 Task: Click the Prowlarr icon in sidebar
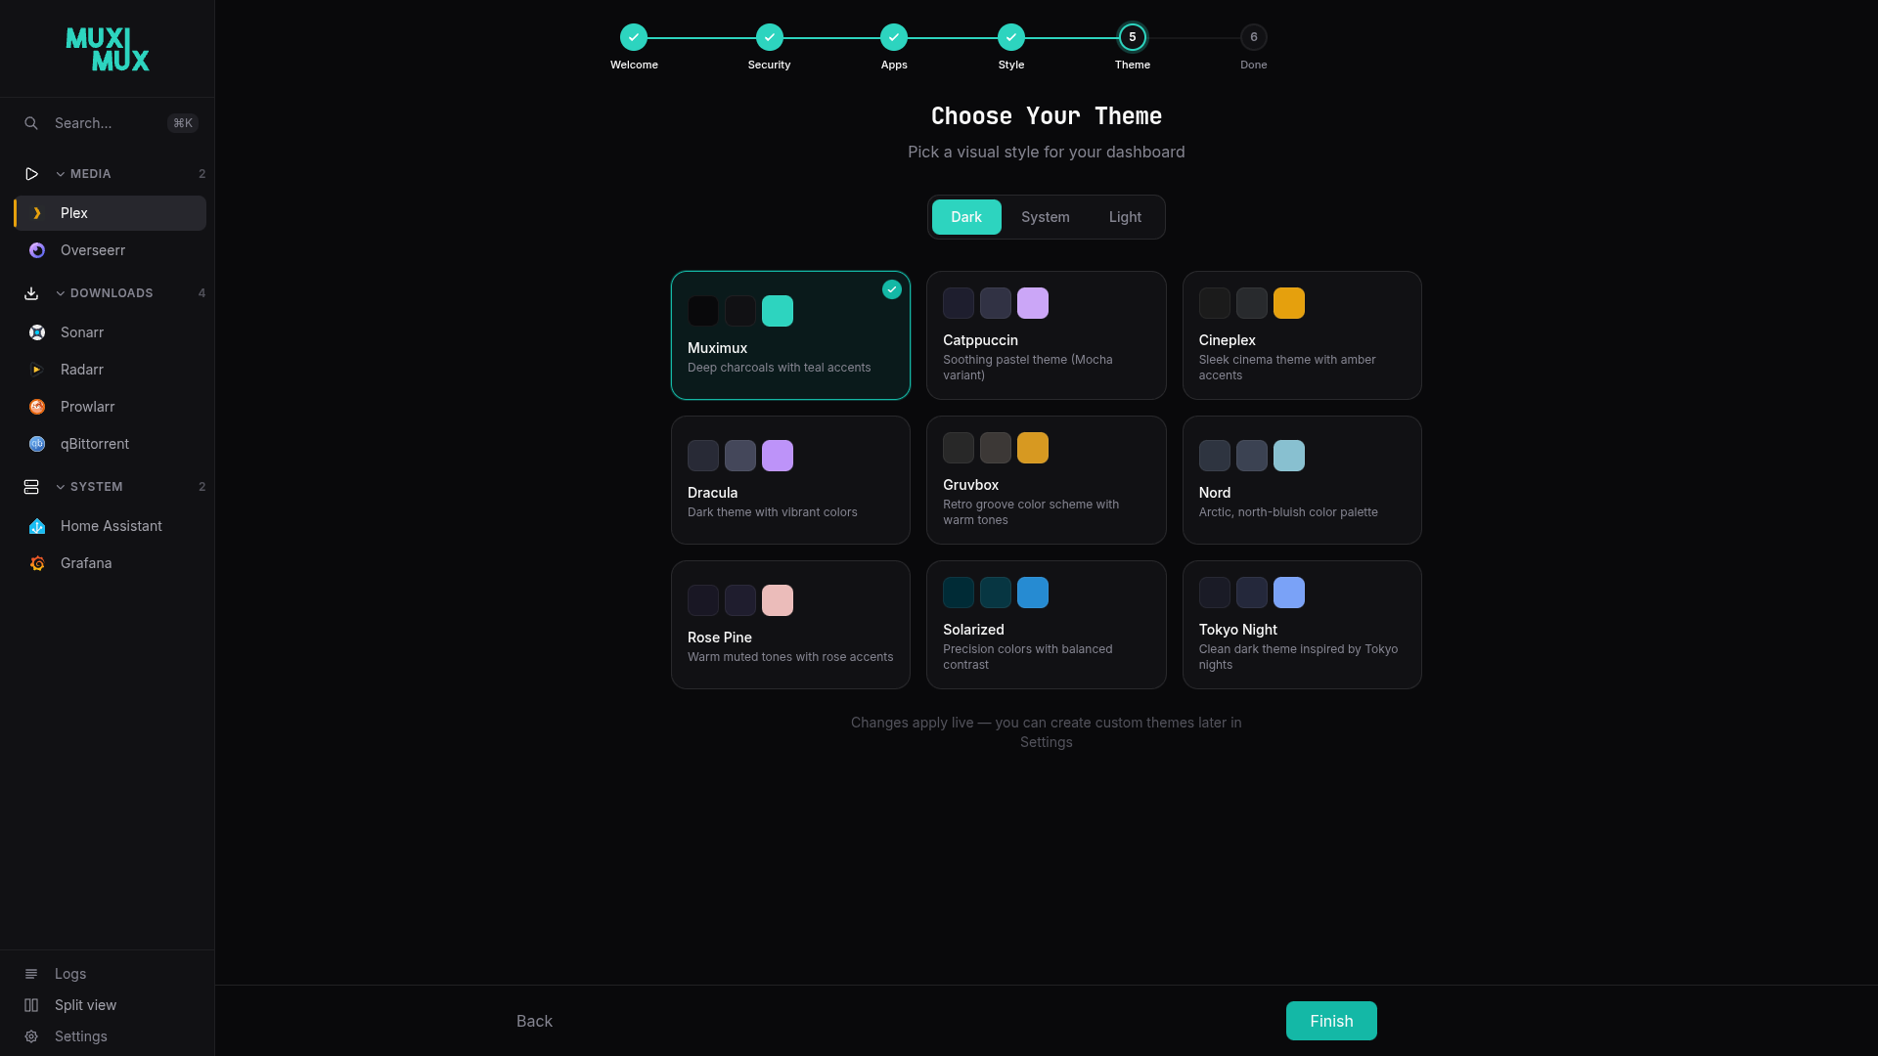tap(37, 407)
